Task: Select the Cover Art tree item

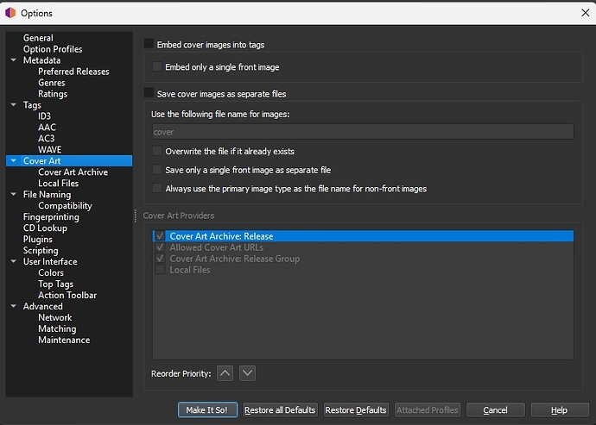Action: [x=69, y=161]
